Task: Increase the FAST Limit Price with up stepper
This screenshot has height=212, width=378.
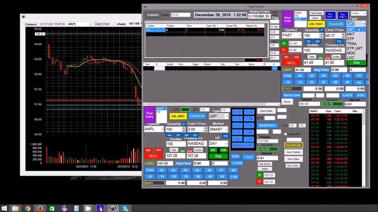Action: point(344,34)
